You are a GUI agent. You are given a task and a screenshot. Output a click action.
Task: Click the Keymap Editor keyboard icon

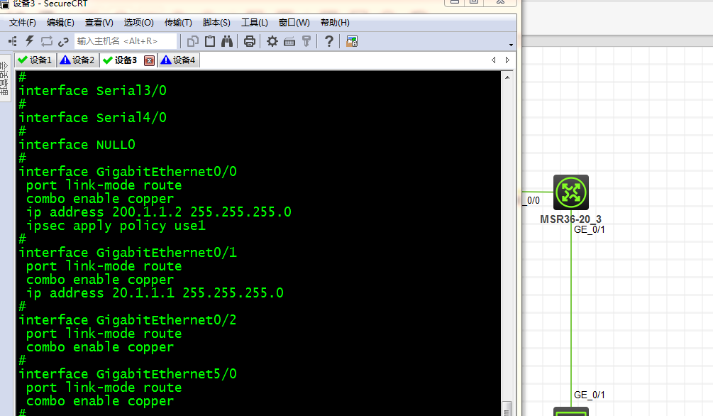(289, 42)
